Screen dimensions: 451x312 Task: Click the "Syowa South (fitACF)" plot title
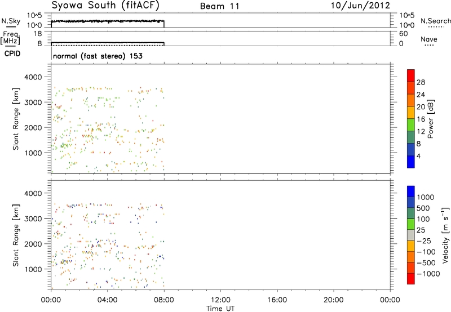click(105, 6)
